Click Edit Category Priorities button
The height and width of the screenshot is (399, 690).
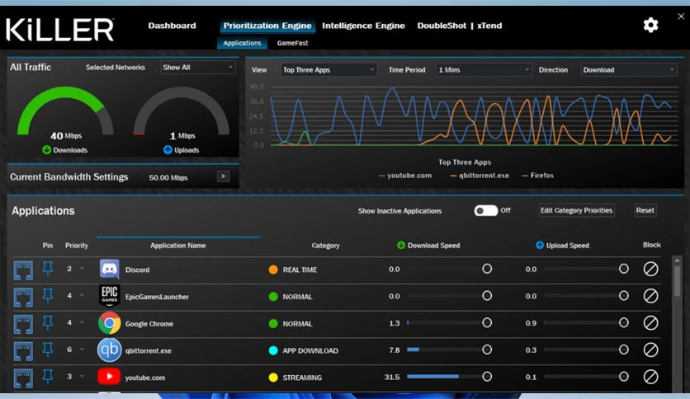[576, 210]
